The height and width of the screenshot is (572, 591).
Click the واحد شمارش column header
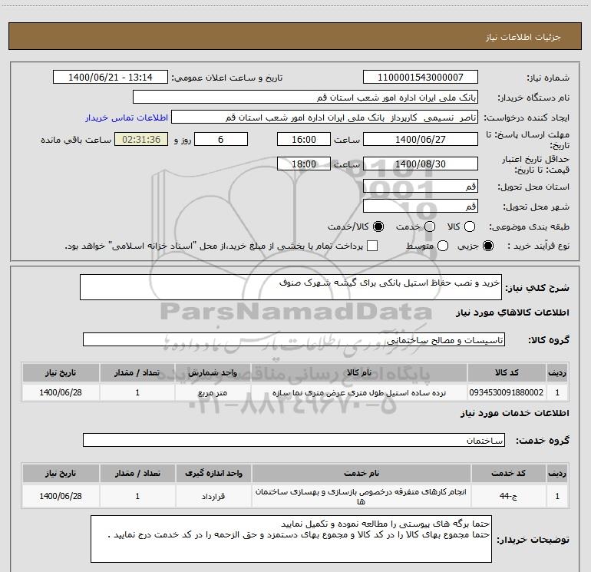pyautogui.click(x=213, y=372)
